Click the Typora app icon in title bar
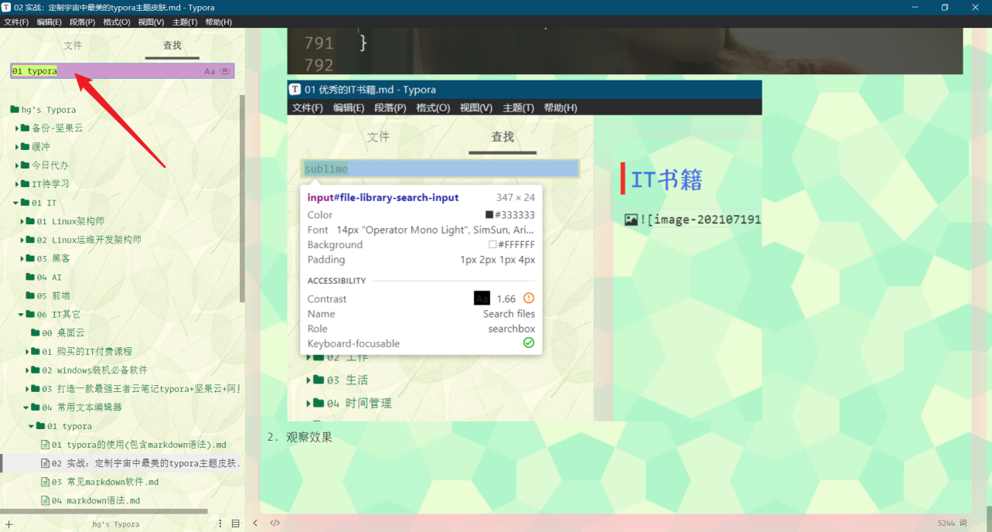This screenshot has height=532, width=992. (x=7, y=7)
